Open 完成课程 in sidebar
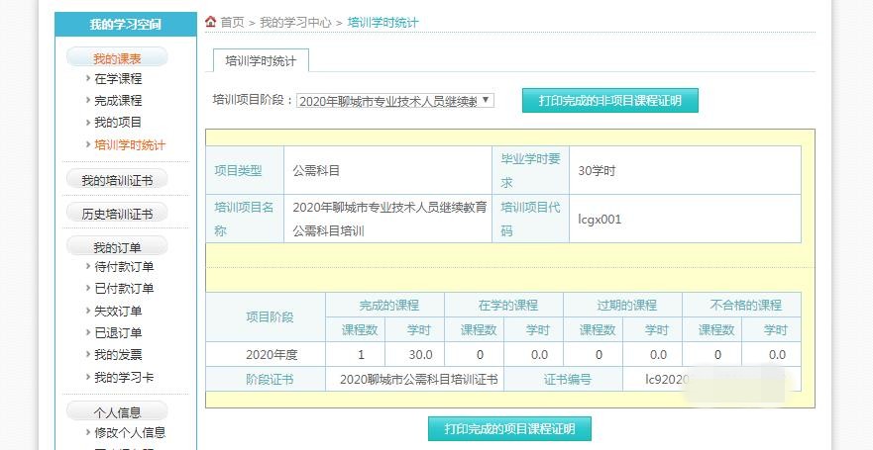 coord(118,100)
